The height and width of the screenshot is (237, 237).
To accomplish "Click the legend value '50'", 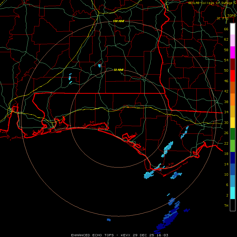I will [x=226, y=71].
